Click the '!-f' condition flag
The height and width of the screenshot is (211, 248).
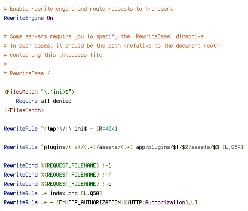pyautogui.click(x=107, y=175)
